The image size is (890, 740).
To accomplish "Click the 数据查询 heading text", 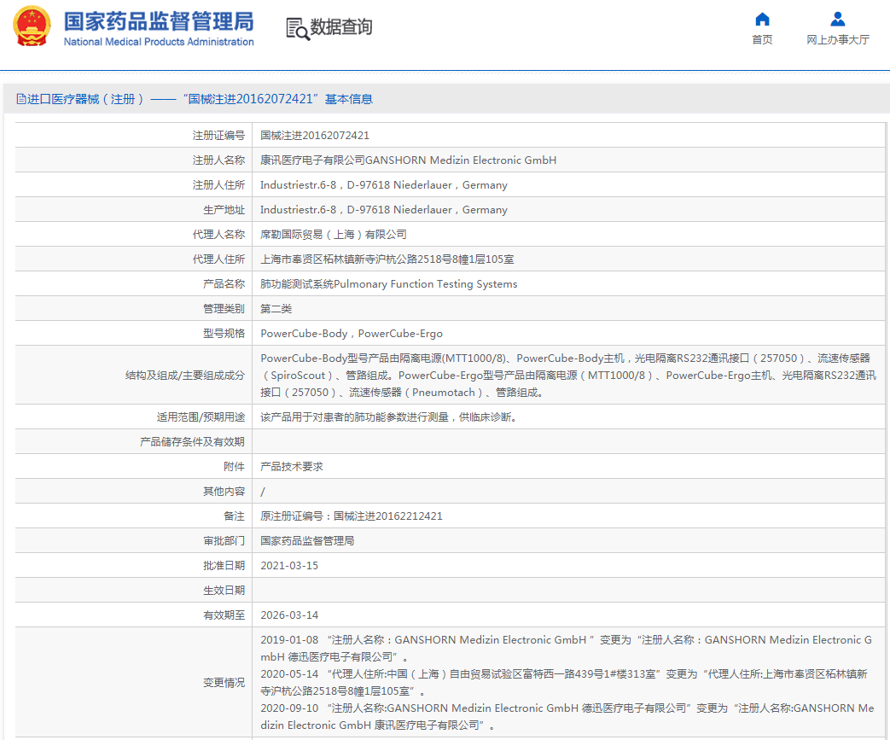I will tap(341, 26).
